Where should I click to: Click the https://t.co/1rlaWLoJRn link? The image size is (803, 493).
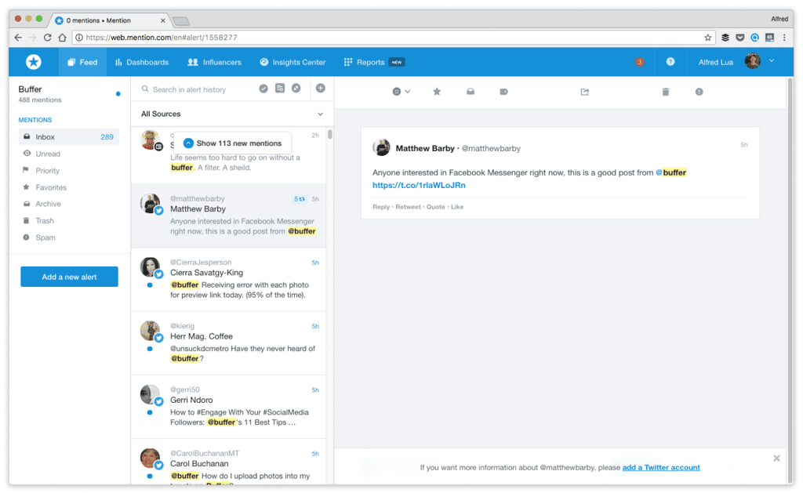tap(419, 185)
